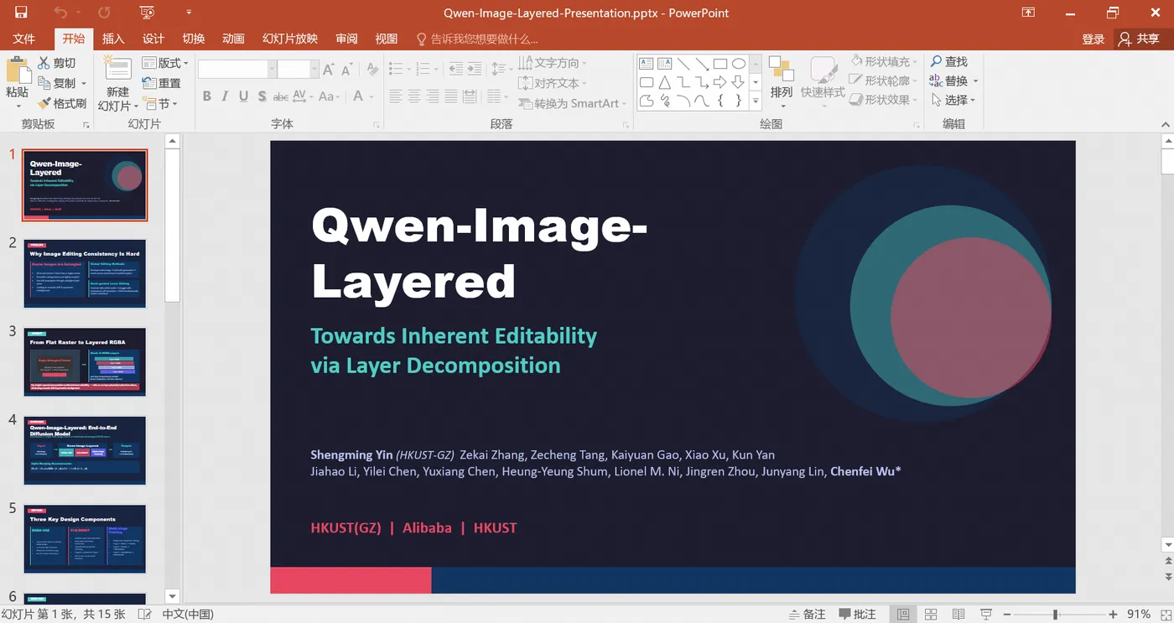Click Convert to SmartArt (转换为 SmartArt)
Image resolution: width=1174 pixels, height=623 pixels.
click(x=572, y=103)
